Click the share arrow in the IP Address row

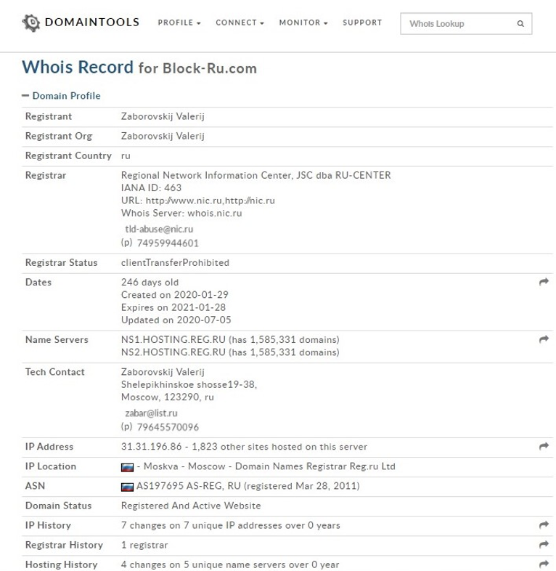click(544, 447)
